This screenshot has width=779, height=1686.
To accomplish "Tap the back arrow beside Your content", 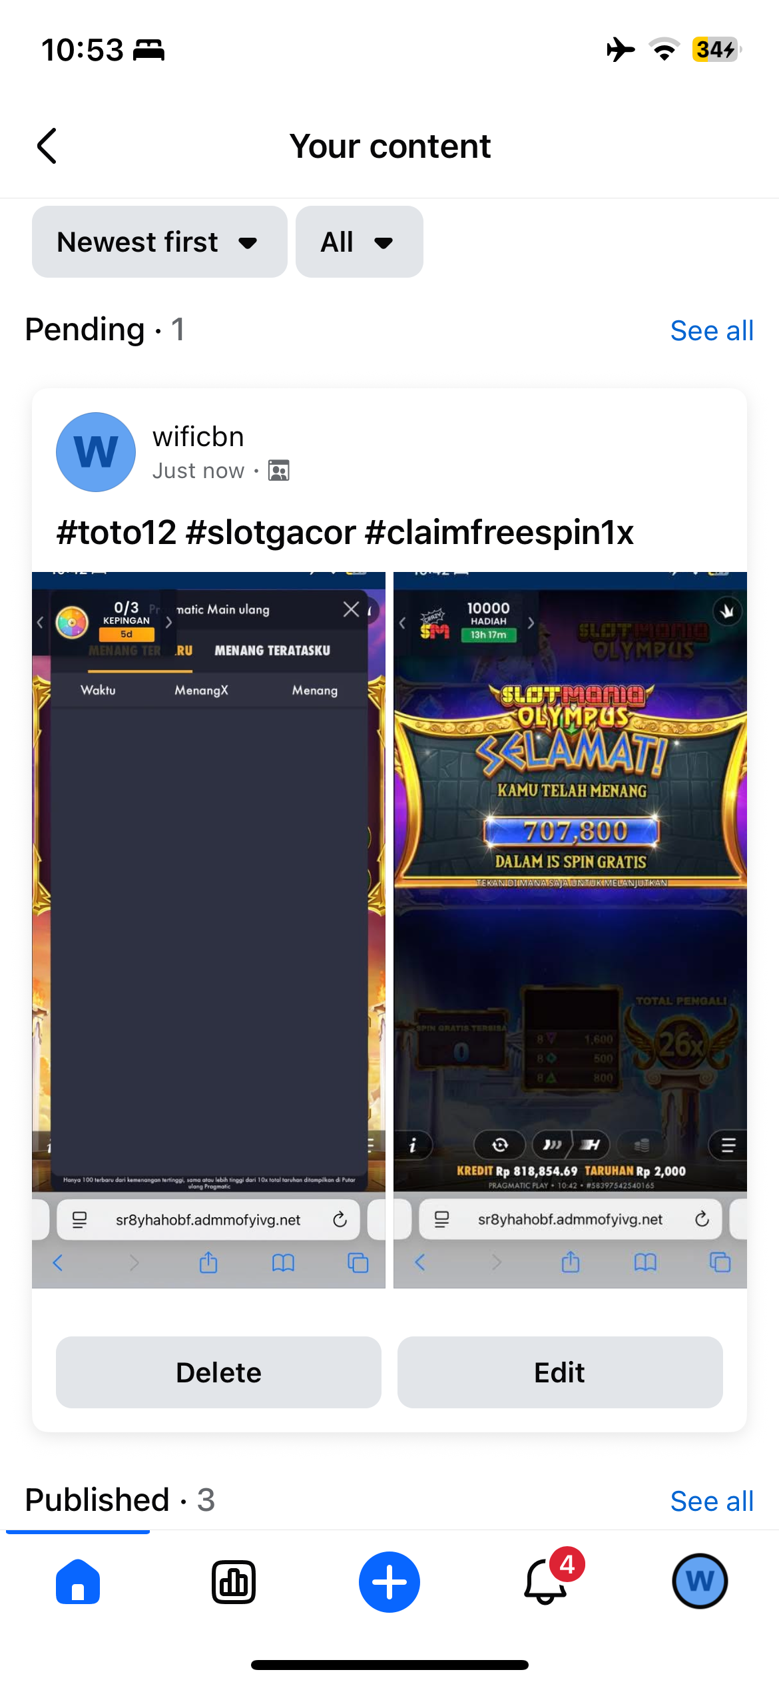I will pyautogui.click(x=47, y=146).
